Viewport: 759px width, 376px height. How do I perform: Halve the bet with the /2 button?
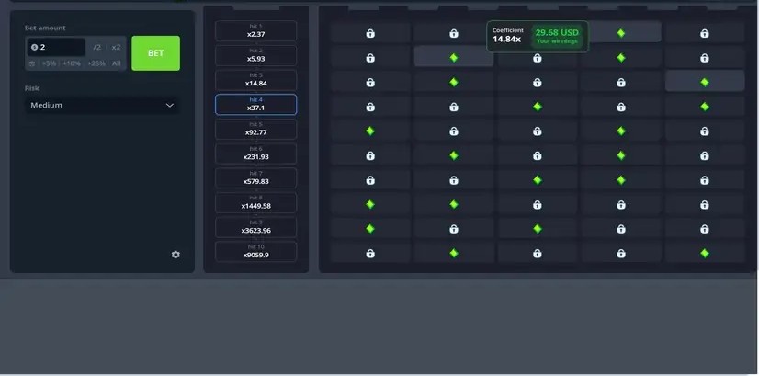click(x=96, y=48)
